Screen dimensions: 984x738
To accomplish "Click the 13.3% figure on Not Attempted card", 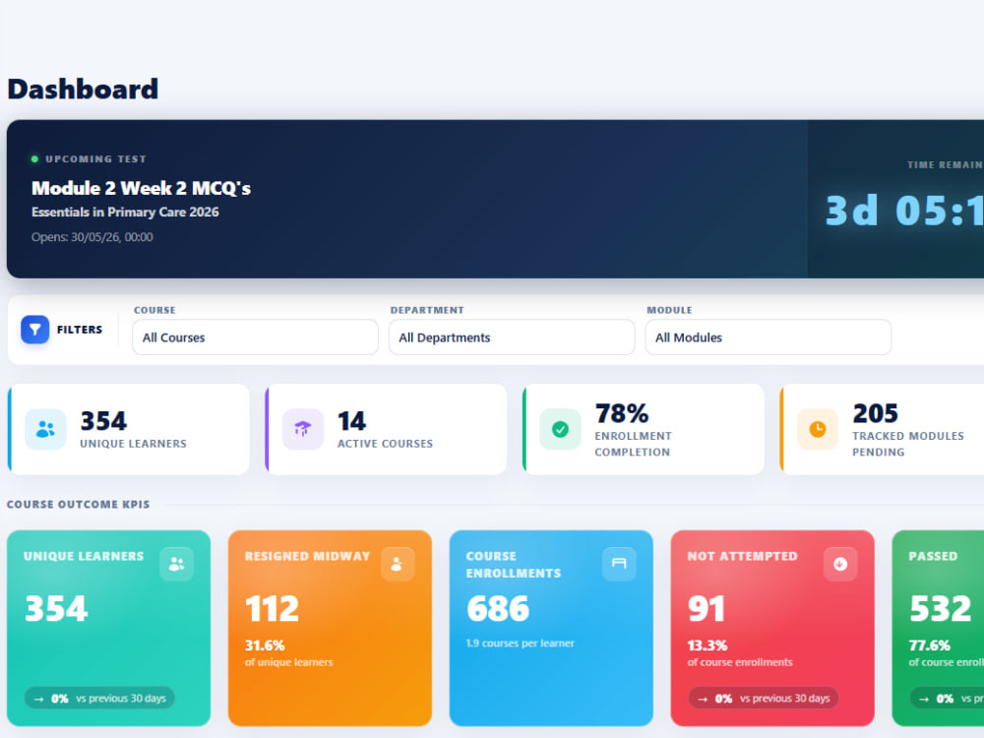I will click(707, 646).
